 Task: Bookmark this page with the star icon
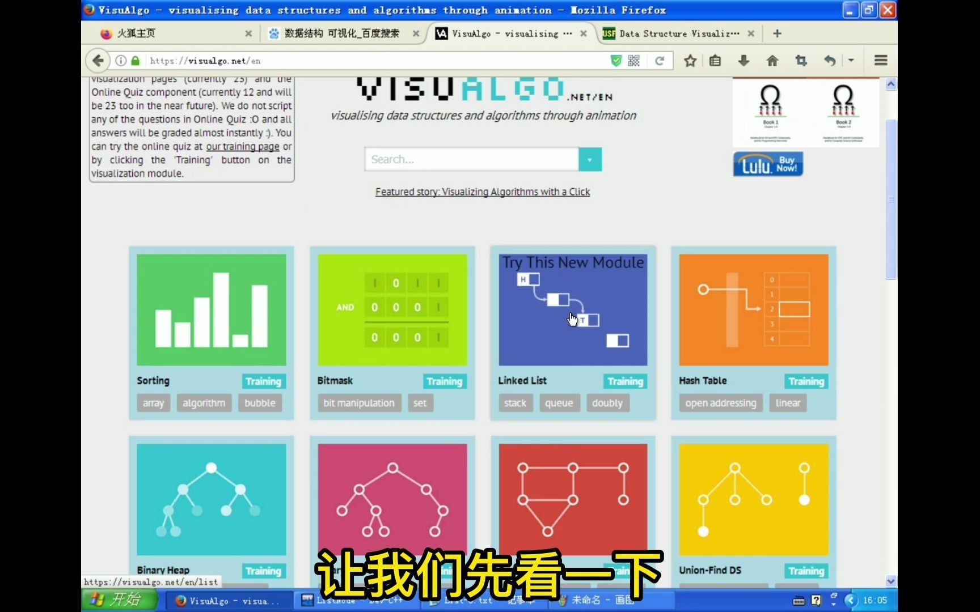click(690, 60)
